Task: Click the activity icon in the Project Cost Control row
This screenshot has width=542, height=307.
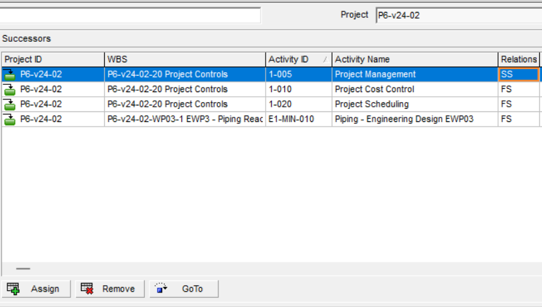Action: [10, 90]
